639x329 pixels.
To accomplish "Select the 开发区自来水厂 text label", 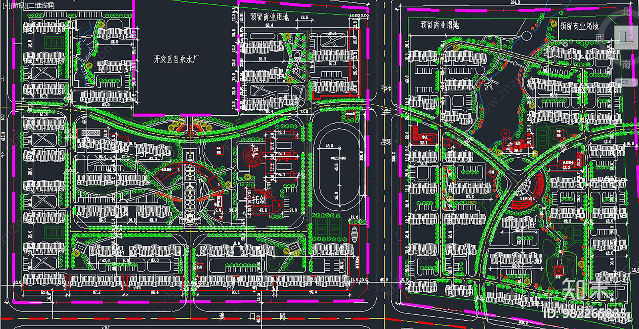I will (176, 59).
